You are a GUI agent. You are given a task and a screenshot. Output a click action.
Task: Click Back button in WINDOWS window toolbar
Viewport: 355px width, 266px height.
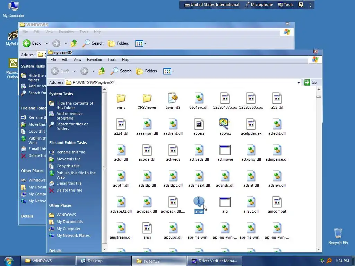[x=32, y=43]
